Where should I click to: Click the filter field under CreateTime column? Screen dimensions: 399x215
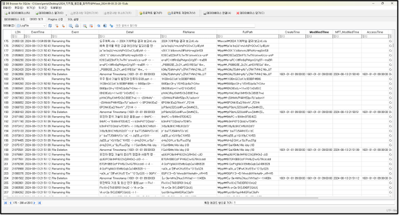[292, 37]
